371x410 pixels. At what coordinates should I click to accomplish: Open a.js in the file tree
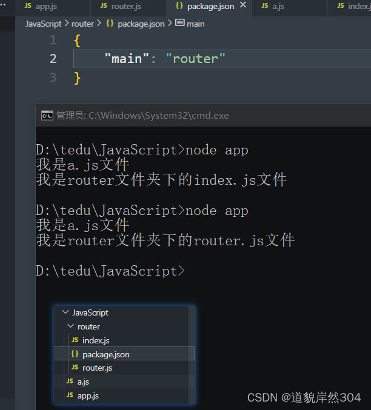point(121,382)
